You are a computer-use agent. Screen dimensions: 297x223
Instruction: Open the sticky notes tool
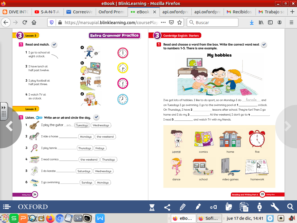click(229, 207)
